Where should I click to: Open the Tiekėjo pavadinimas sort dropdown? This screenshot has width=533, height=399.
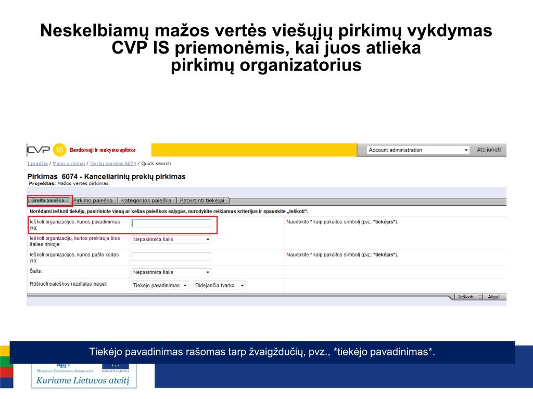160,286
